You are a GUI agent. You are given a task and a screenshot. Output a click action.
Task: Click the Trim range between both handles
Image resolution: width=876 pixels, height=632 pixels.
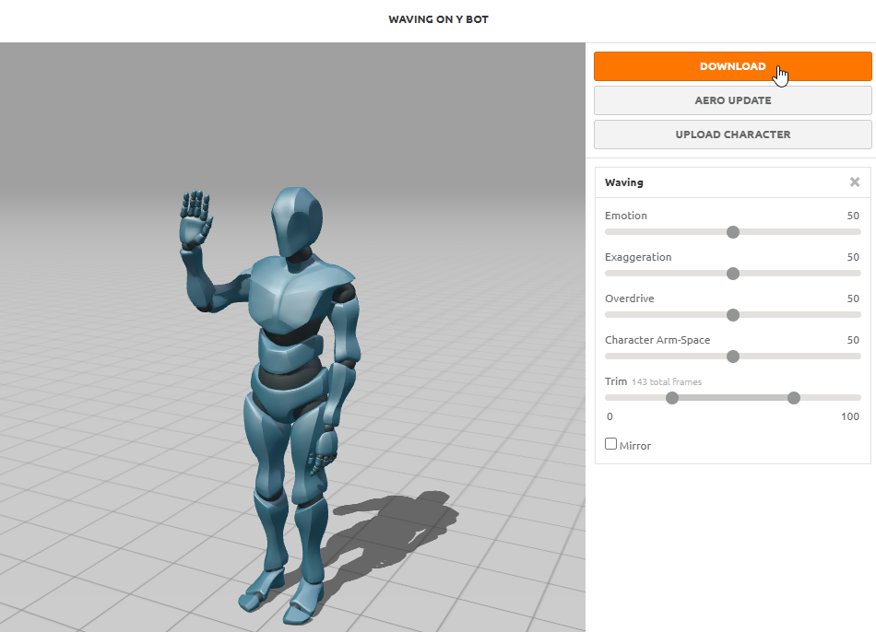pos(733,398)
